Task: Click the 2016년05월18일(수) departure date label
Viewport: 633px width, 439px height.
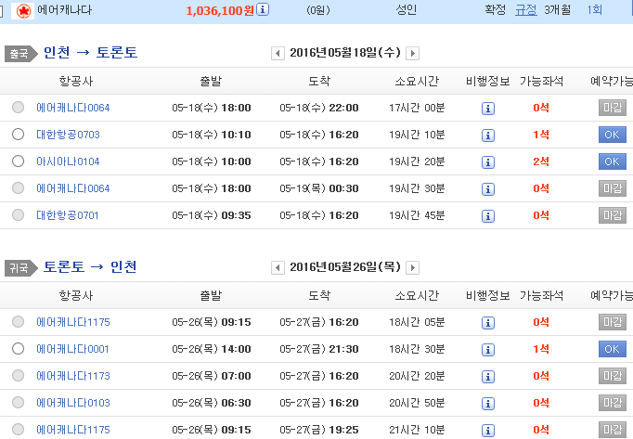Action: click(345, 53)
